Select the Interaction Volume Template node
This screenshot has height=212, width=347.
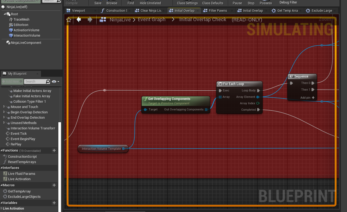101,149
